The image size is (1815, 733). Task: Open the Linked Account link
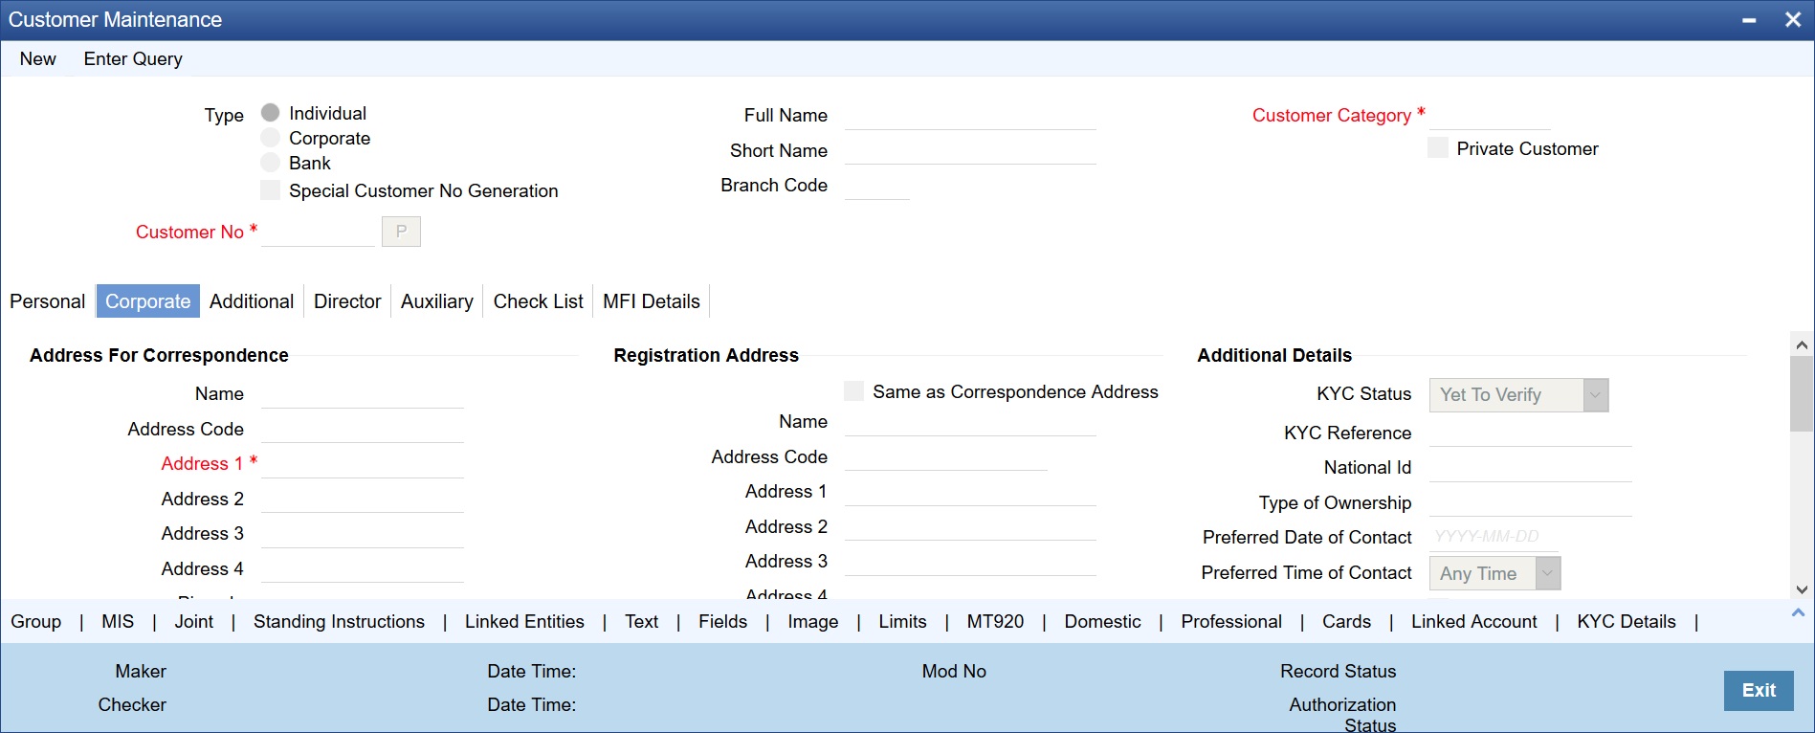click(x=1474, y=621)
